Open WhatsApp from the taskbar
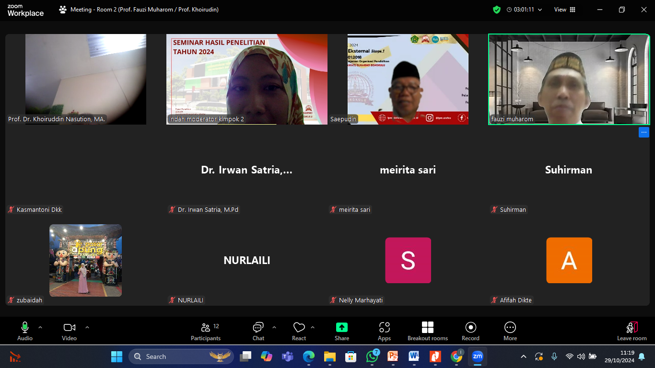 372,356
